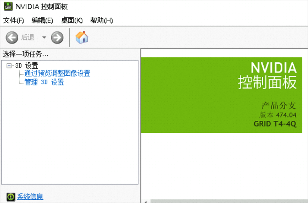
Task: Click the 选择一项任务... heading
Action: [x=25, y=54]
